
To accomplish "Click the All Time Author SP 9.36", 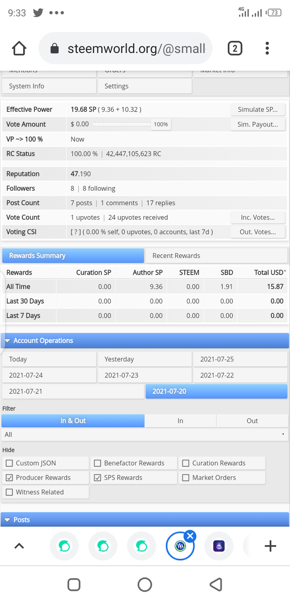I will click(156, 286).
